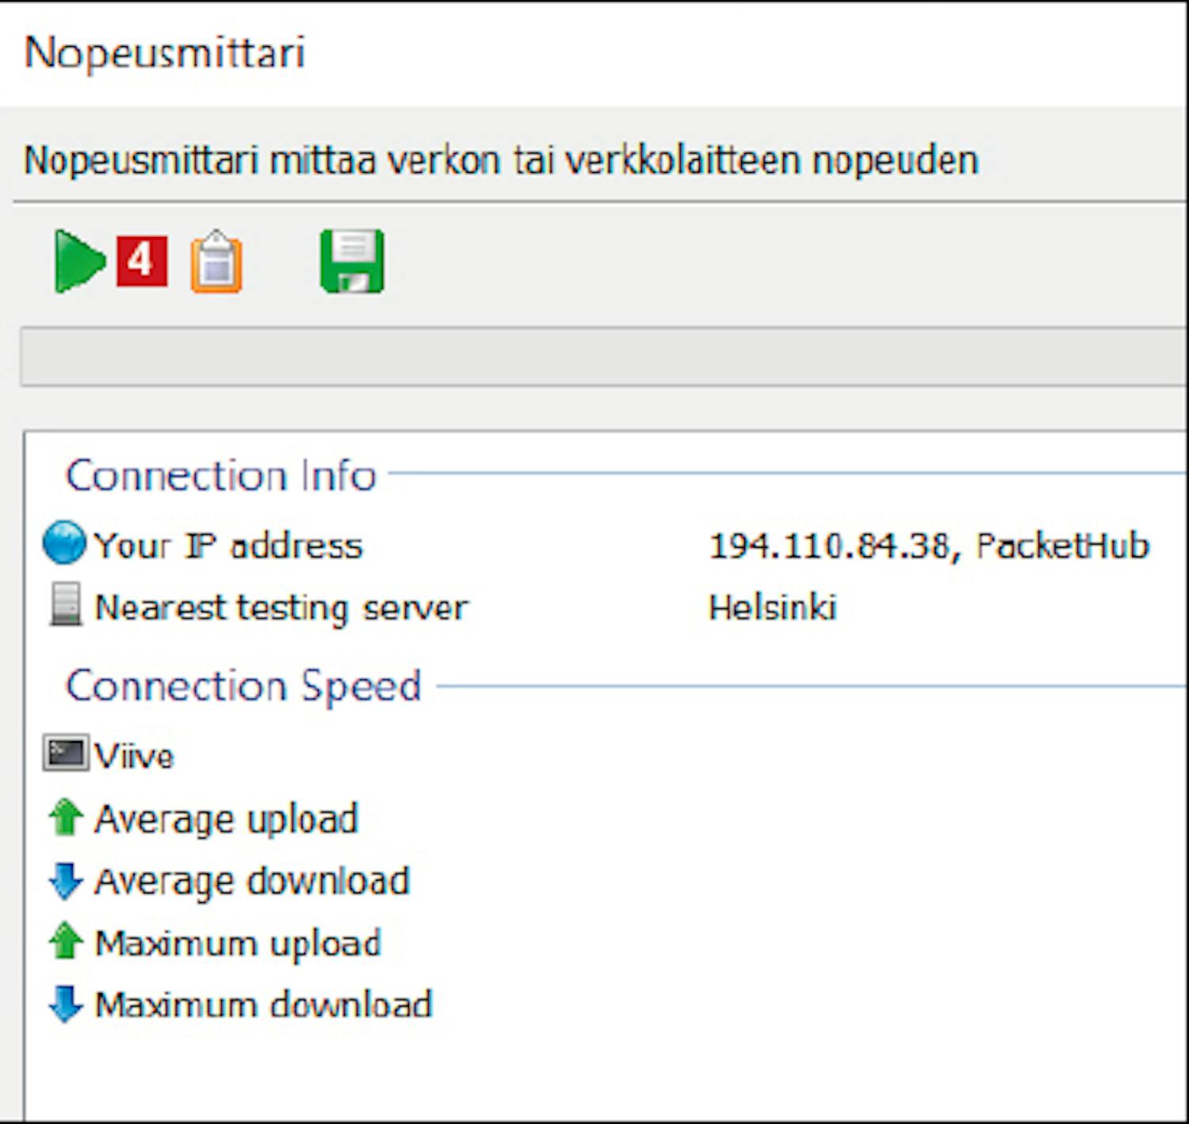The height and width of the screenshot is (1124, 1189).
Task: Click the blue arrow beside Maximum download
Action: point(65,1004)
